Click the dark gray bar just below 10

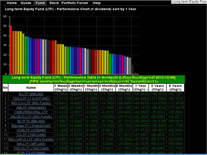coord(132,70)
